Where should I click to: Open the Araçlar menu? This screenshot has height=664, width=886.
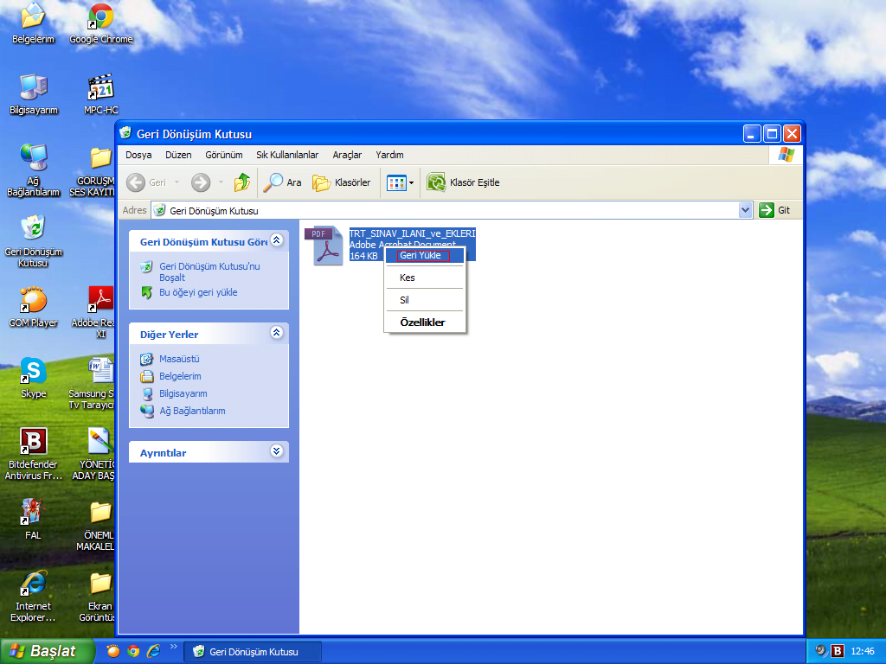(x=347, y=155)
